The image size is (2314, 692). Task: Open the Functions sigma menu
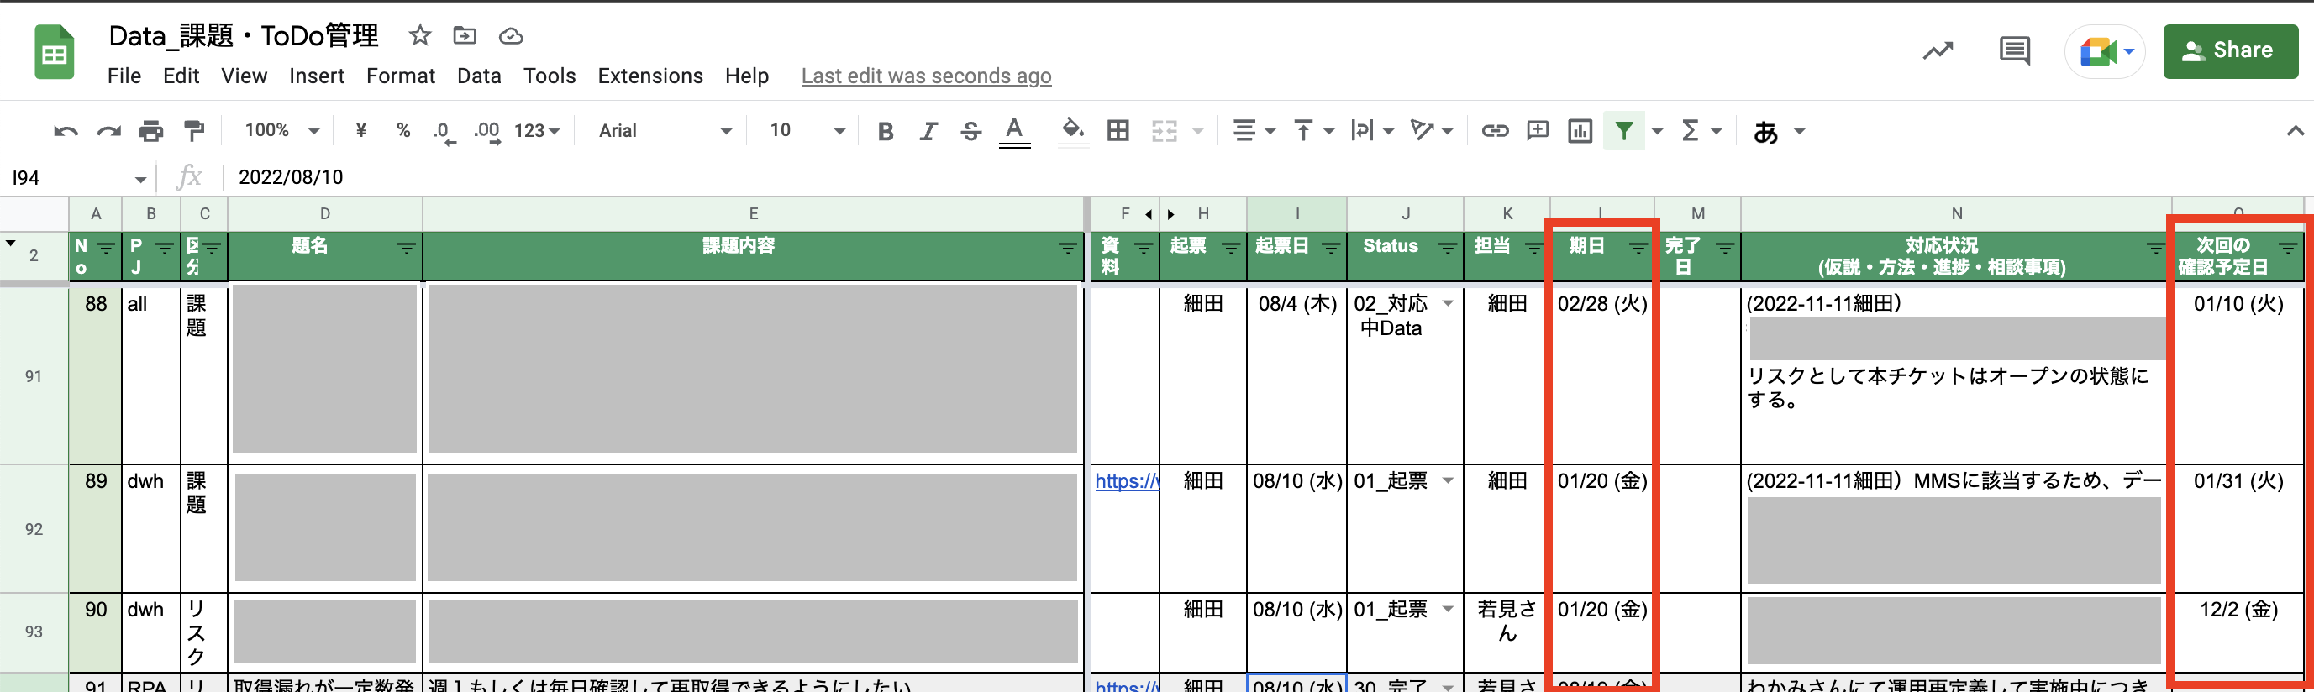(1701, 131)
